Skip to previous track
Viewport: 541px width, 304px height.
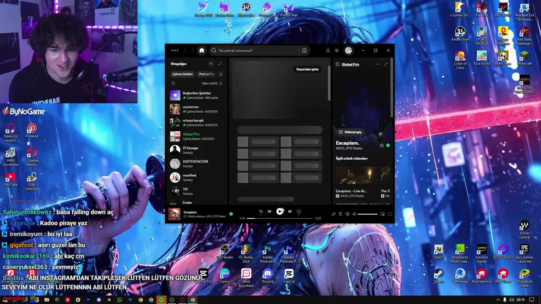(x=269, y=212)
